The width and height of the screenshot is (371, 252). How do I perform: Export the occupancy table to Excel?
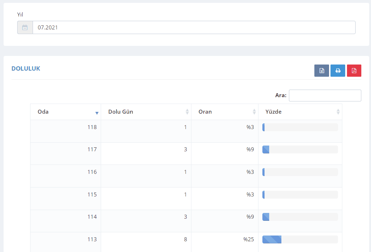322,71
